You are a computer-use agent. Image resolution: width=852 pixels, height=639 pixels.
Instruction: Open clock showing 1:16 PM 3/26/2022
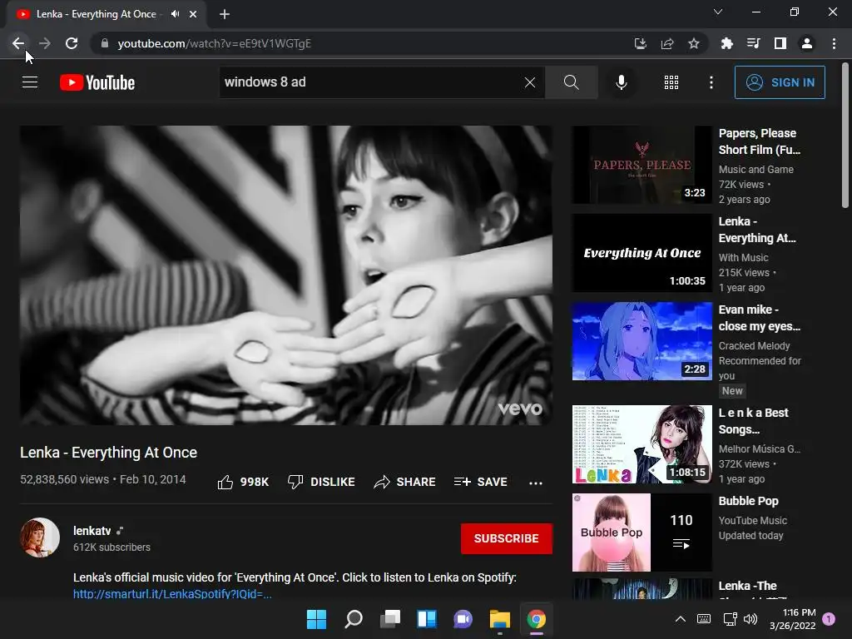792,619
